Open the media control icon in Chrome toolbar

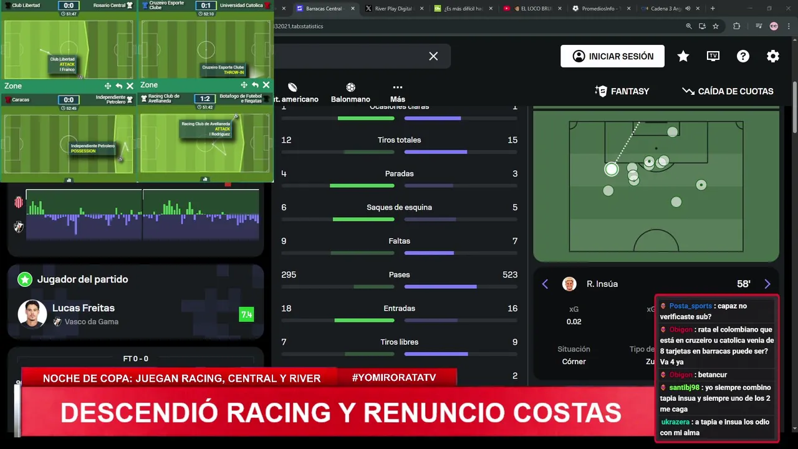759,26
